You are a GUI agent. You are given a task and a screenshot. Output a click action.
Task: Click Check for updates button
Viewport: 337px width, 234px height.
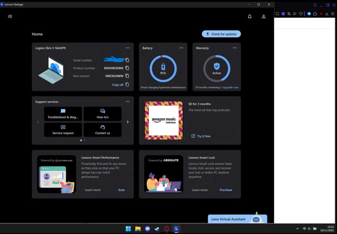(x=221, y=34)
